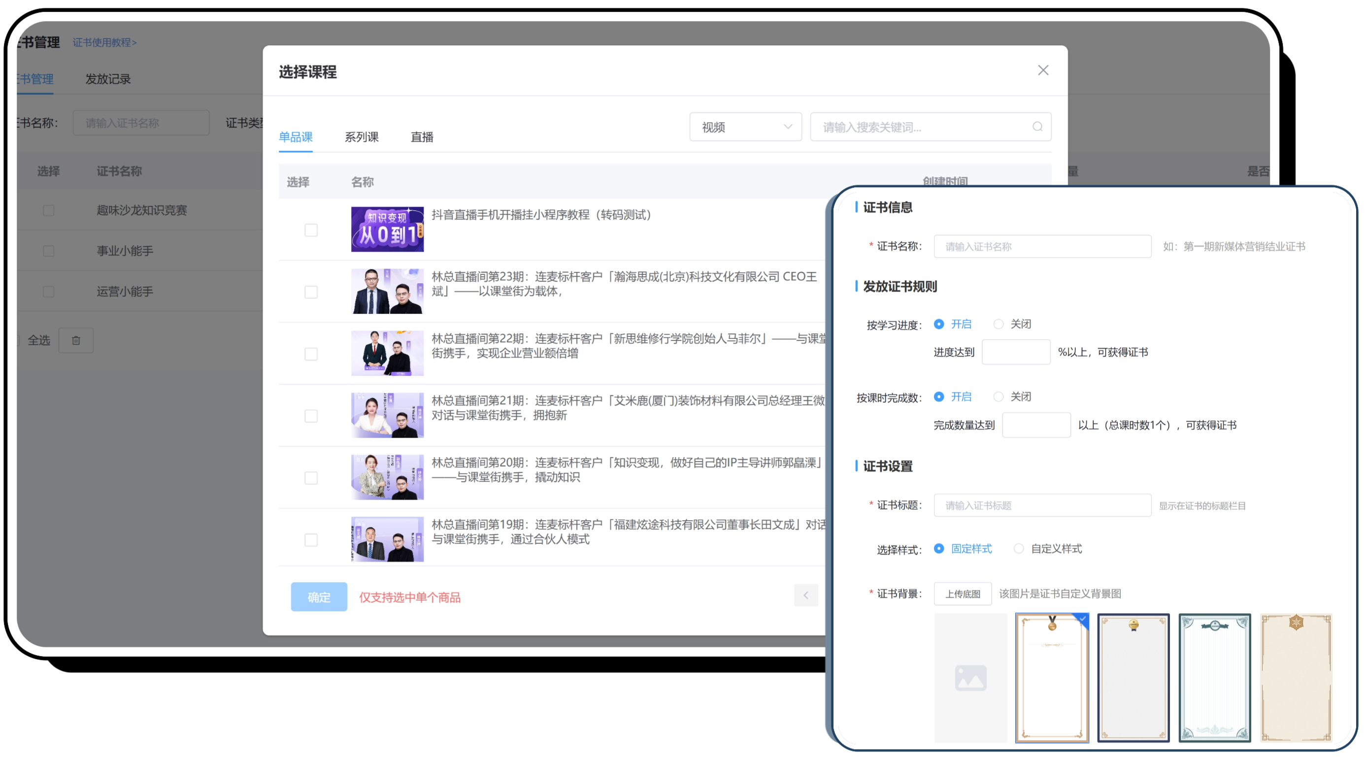1367x757 pixels.
Task: Click the 证书名称 column header in background table
Action: (x=119, y=171)
